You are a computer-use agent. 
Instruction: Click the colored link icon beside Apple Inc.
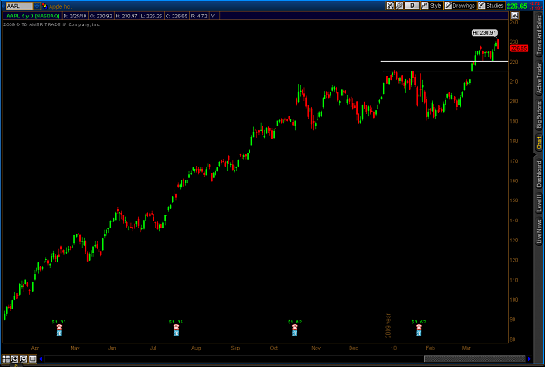click(x=44, y=6)
